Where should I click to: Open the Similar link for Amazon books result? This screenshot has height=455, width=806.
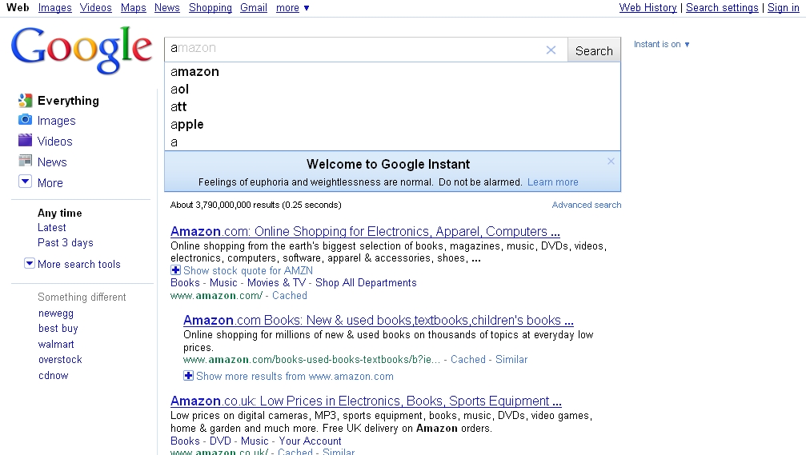coord(511,360)
